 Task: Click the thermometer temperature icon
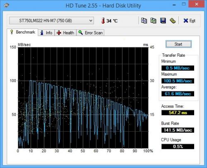[103, 21]
